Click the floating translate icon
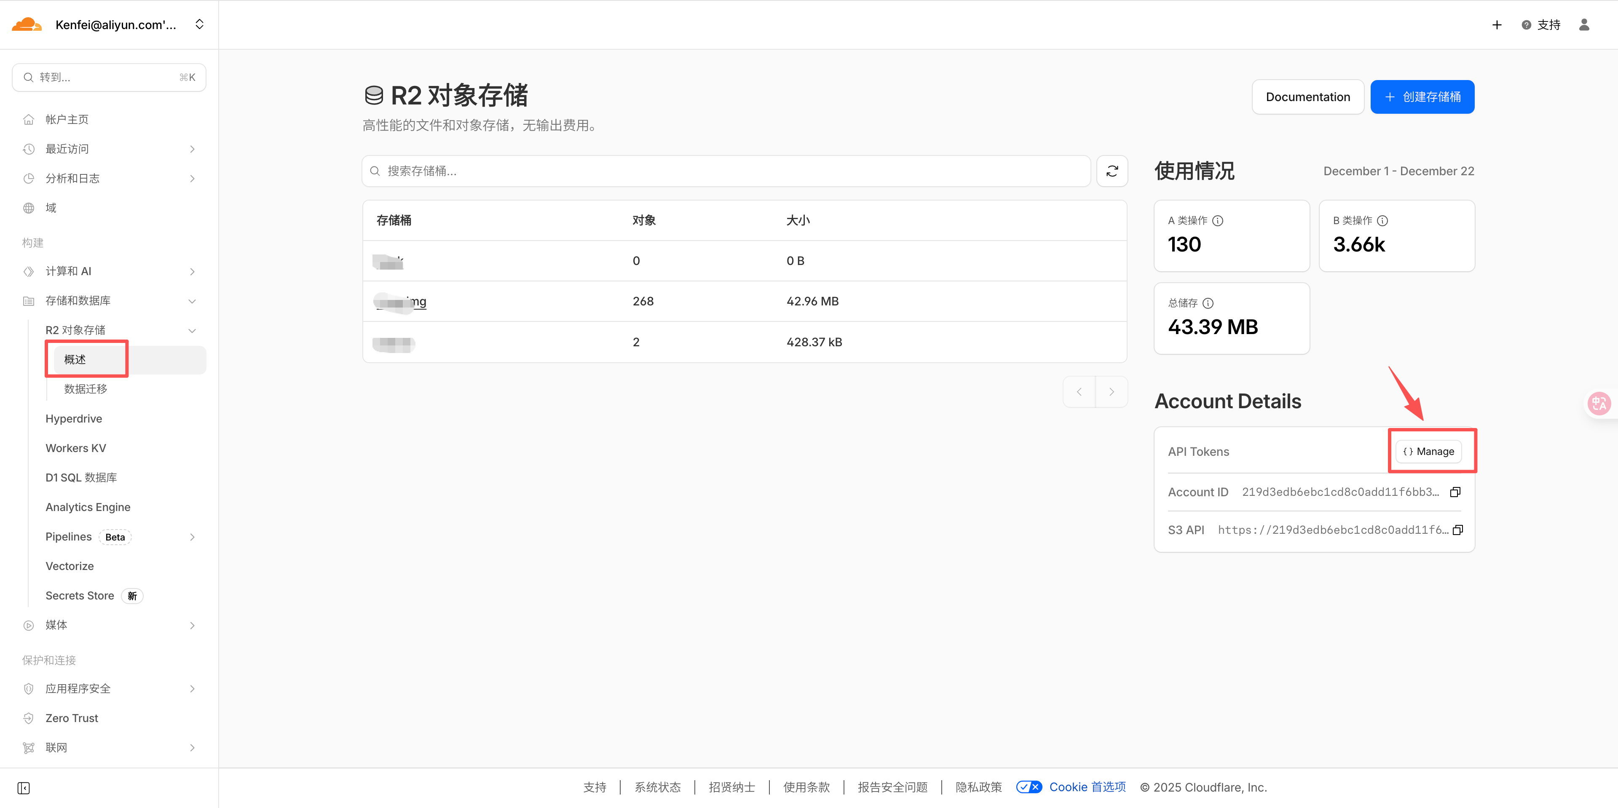 tap(1599, 403)
